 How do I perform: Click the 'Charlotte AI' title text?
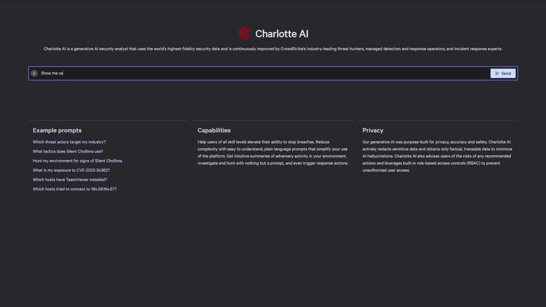point(282,34)
